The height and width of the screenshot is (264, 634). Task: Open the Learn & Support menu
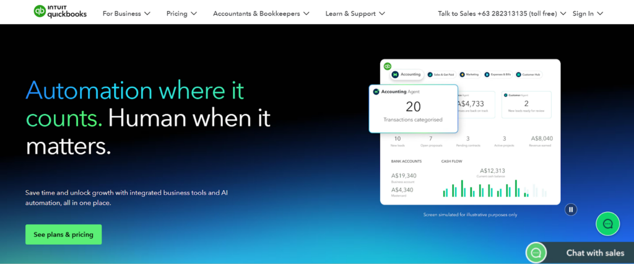(x=355, y=13)
